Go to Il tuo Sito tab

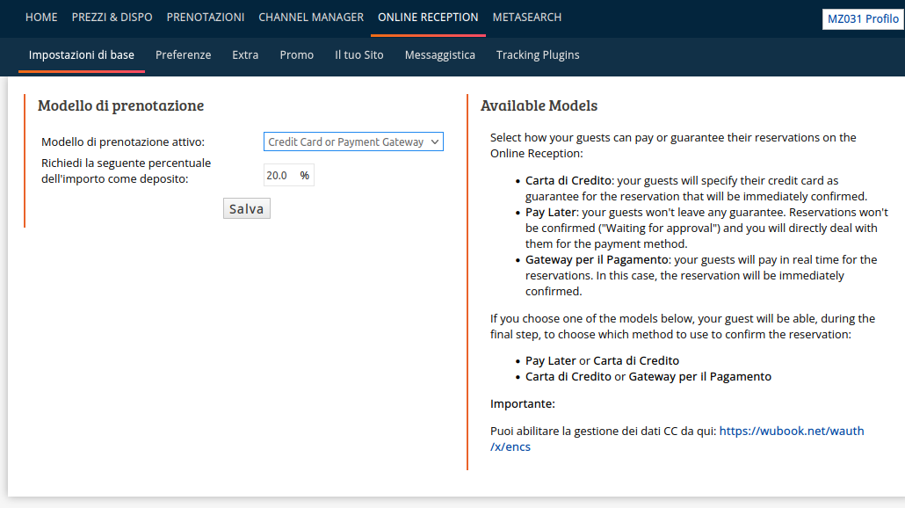pos(359,55)
